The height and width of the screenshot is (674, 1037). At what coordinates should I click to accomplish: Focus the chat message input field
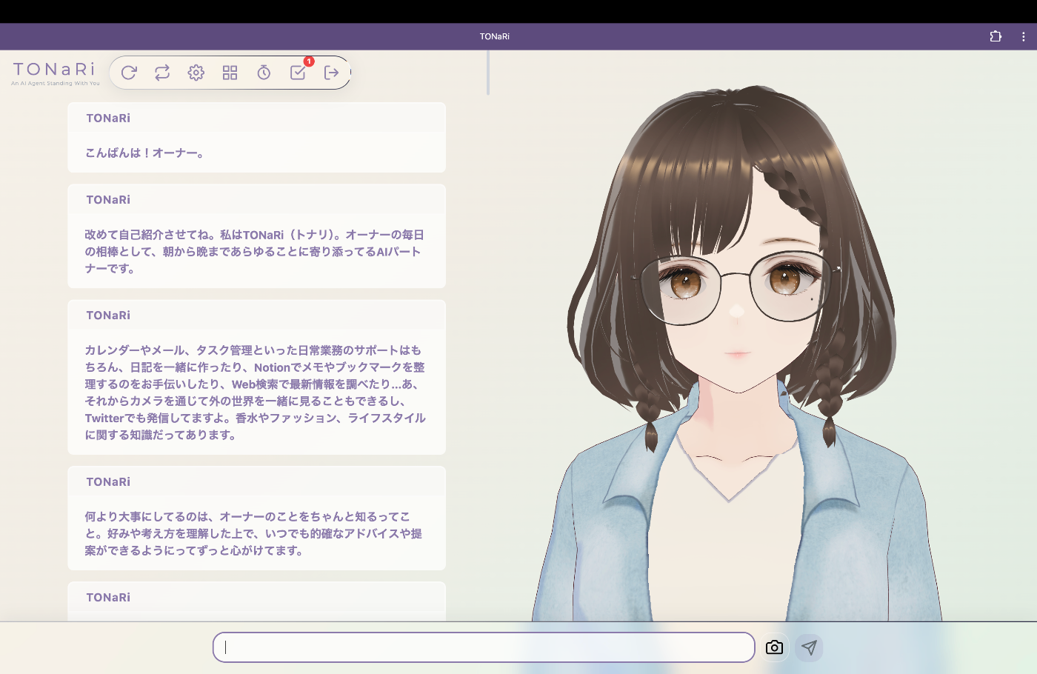click(x=484, y=647)
